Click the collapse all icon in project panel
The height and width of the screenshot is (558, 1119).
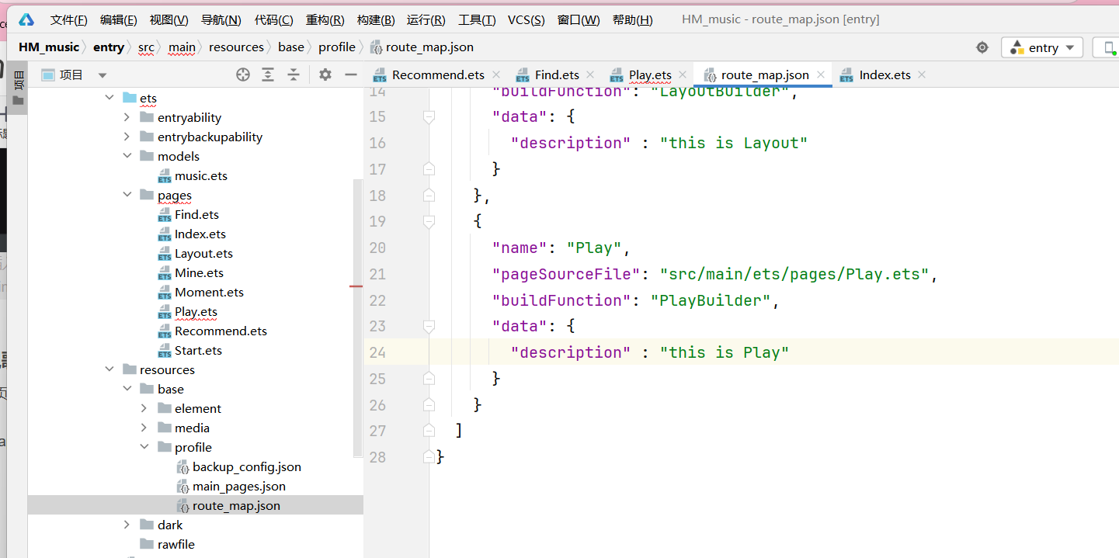(293, 75)
